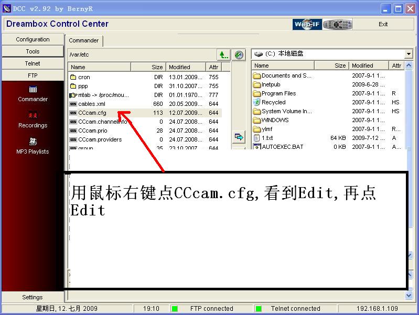Image resolution: width=419 pixels, height=315 pixels.
Task: Click the 2009-6-28 date of Inetpub
Action: coord(368,85)
